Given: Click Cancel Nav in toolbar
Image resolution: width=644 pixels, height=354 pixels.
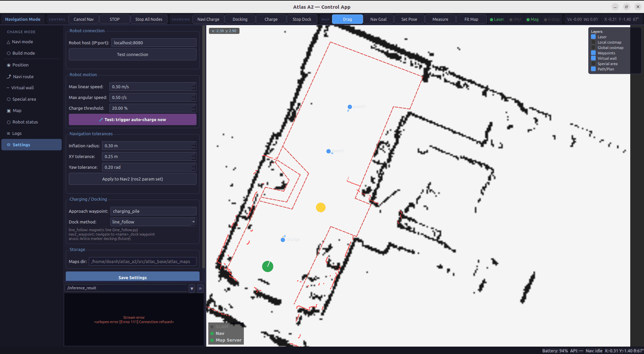Looking at the screenshot, I should (x=84, y=19).
